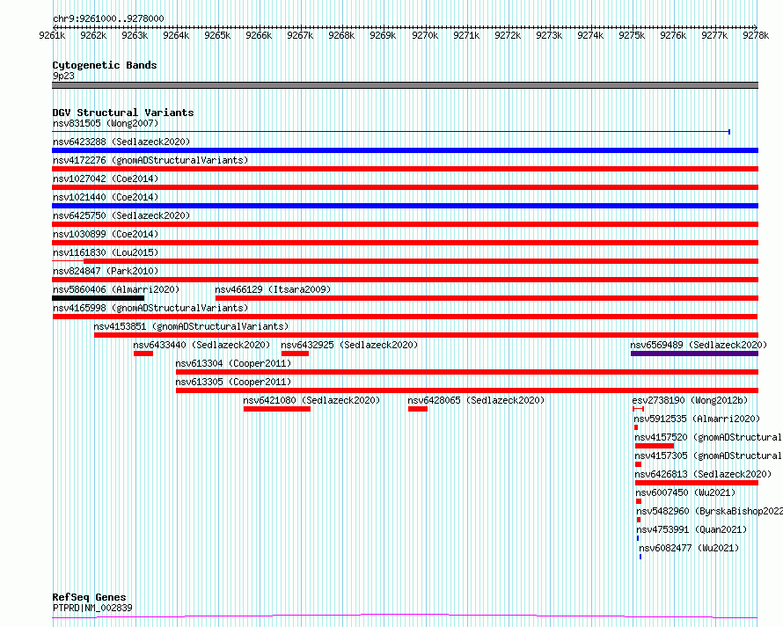The width and height of the screenshot is (783, 627).
Task: Click the 9270k ruler position marker
Action: (425, 35)
